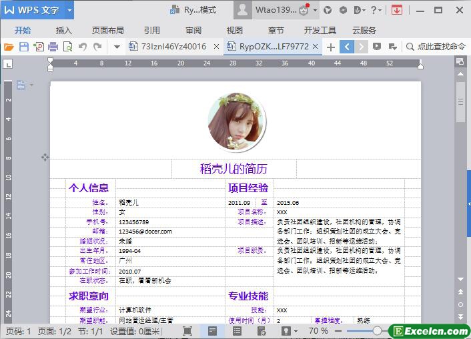Toggle full screen view in status bar

pyautogui.click(x=187, y=331)
